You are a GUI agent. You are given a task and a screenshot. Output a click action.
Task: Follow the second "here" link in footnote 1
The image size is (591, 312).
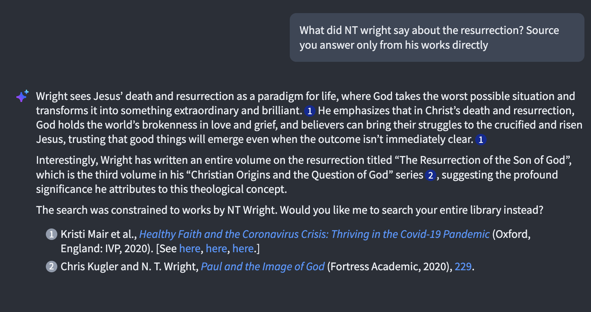[217, 249]
